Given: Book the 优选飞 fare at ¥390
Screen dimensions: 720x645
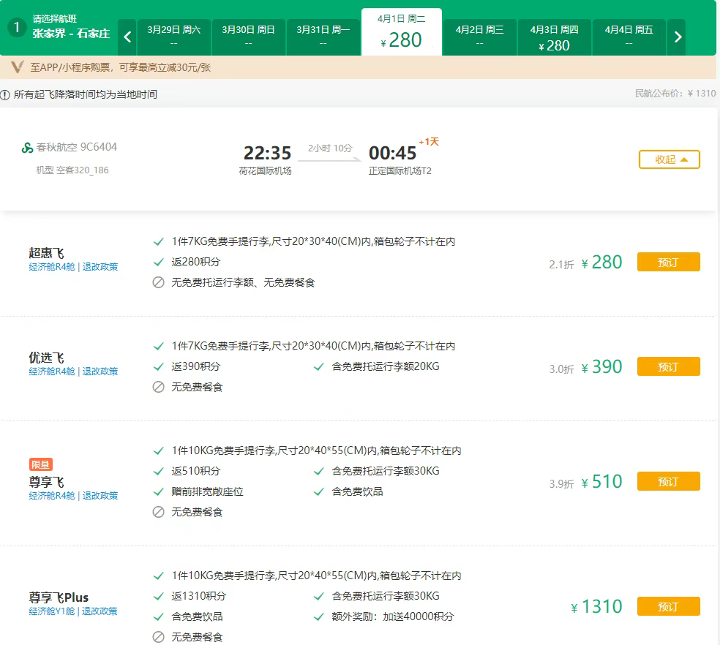Looking at the screenshot, I should 668,366.
